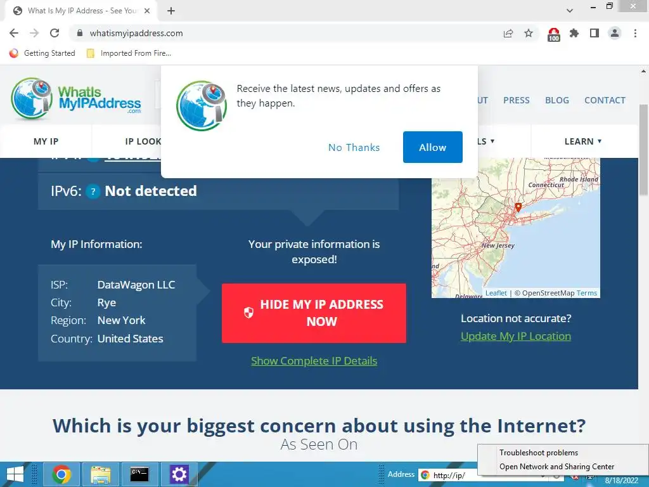Open Chrome from the taskbar
The height and width of the screenshot is (487, 649).
tap(61, 474)
